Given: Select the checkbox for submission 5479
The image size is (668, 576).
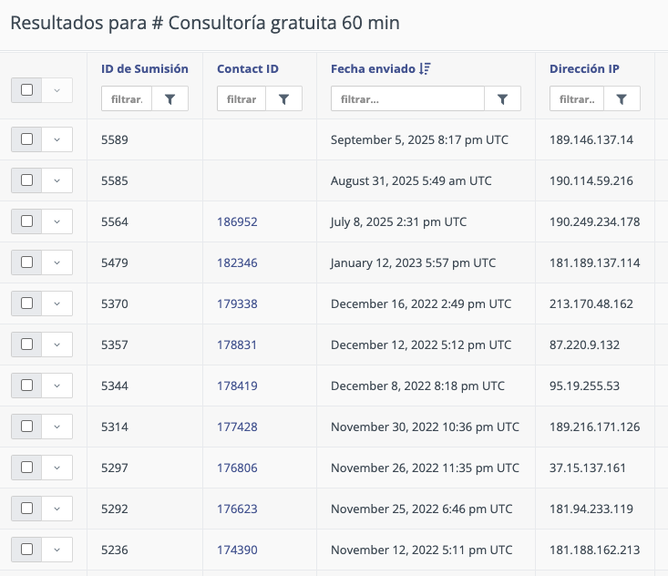Looking at the screenshot, I should click(26, 262).
